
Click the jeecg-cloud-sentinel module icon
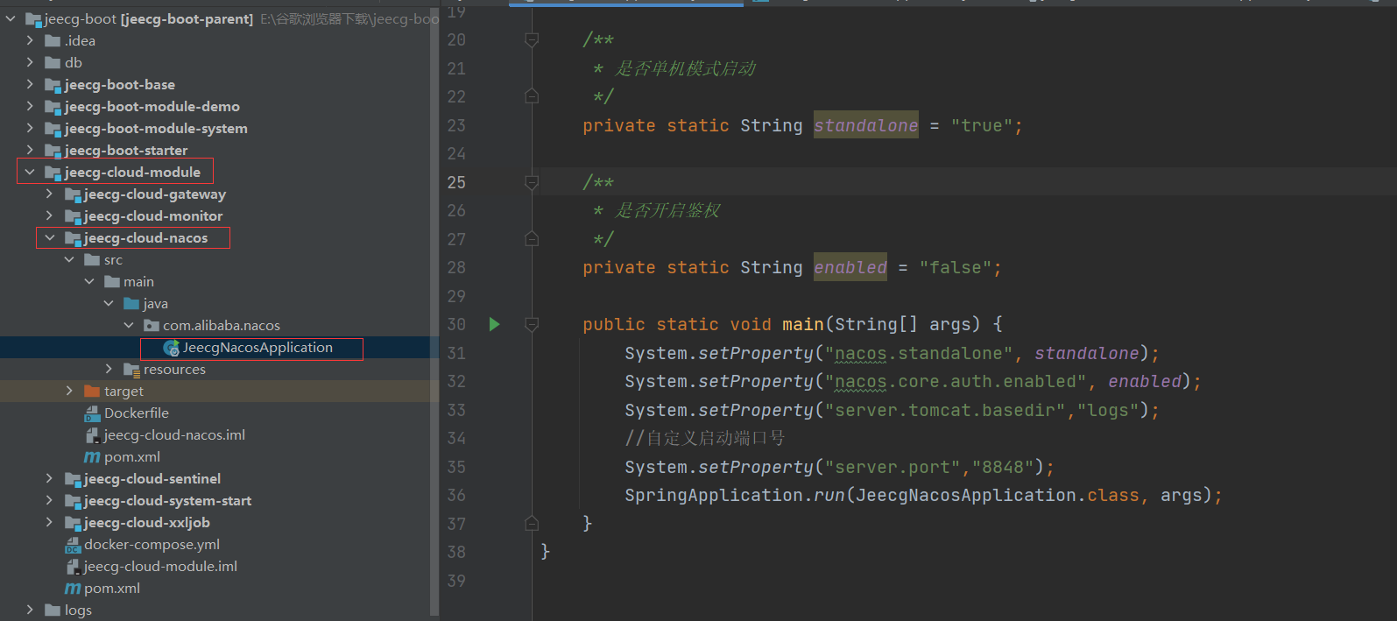click(73, 479)
